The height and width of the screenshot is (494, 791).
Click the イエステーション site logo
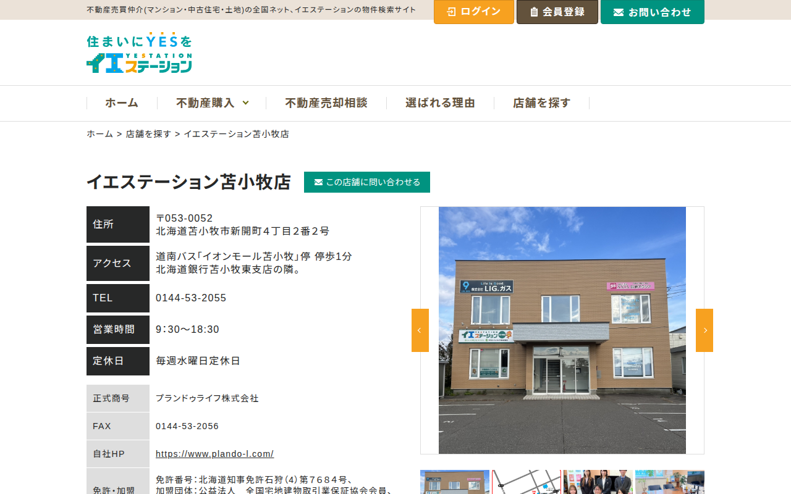[x=139, y=53]
